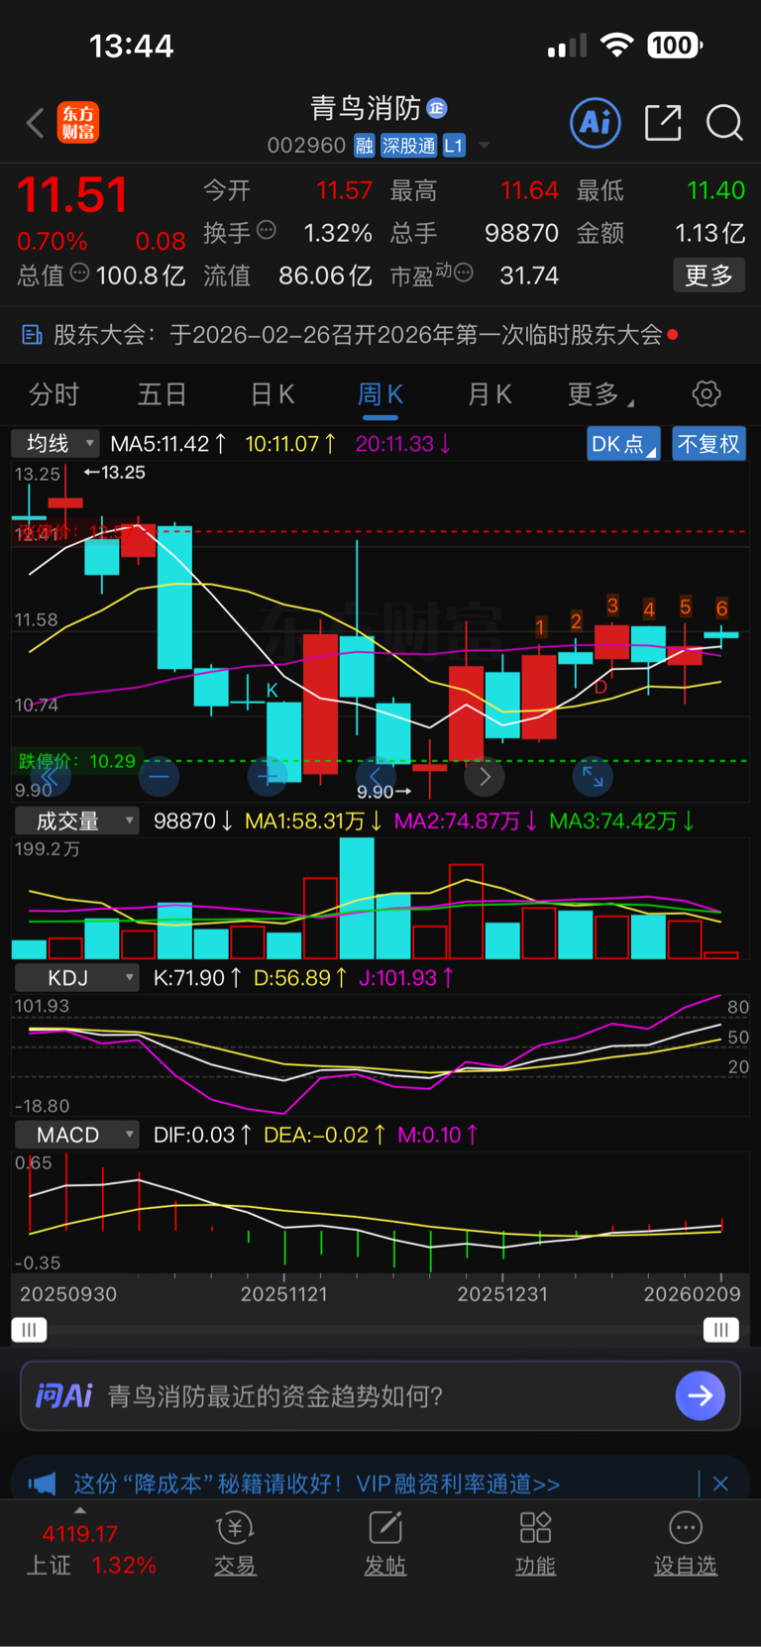Image resolution: width=761 pixels, height=1647 pixels.
Task: Zoom in chart with the plus button
Action: (x=267, y=777)
